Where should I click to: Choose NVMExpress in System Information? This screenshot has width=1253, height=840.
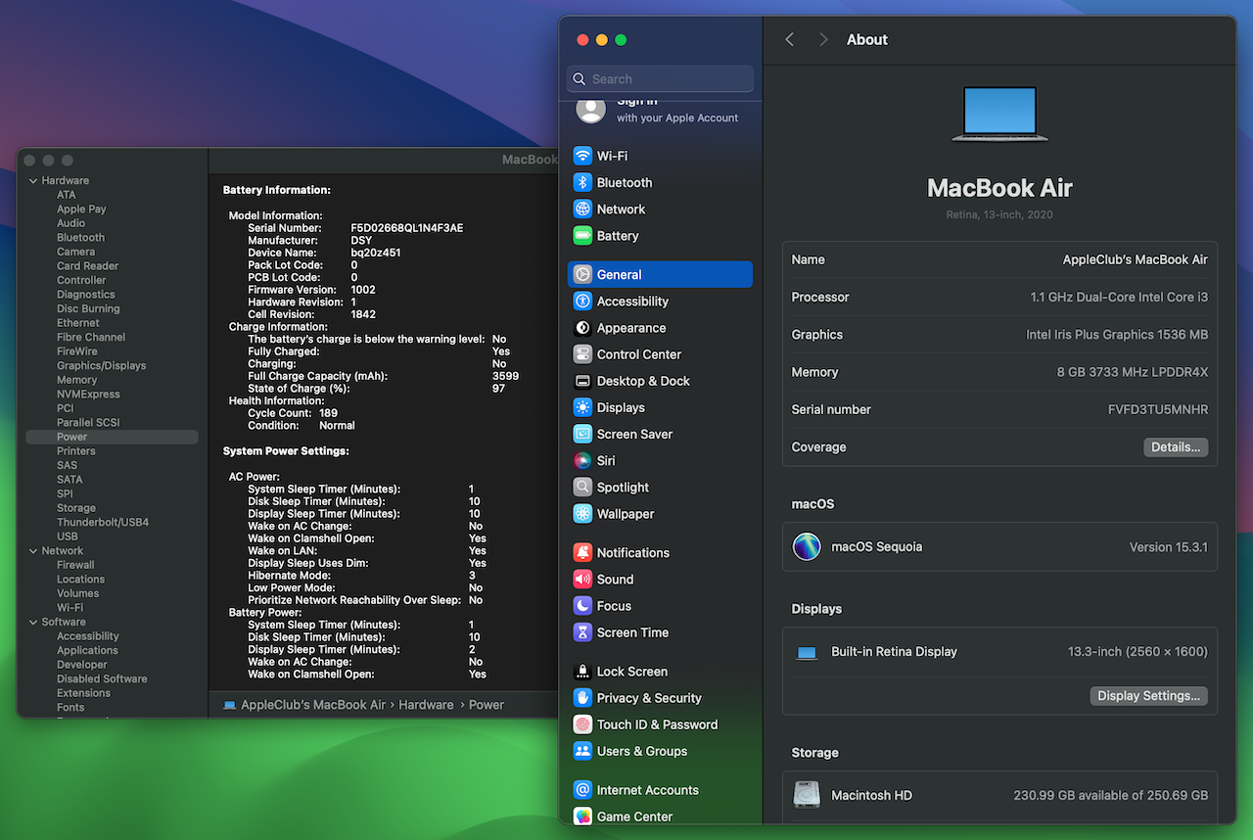coord(88,394)
